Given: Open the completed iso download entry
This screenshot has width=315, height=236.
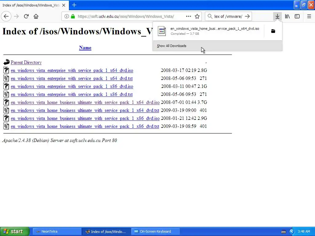Looking at the screenshot, I should [208, 31].
